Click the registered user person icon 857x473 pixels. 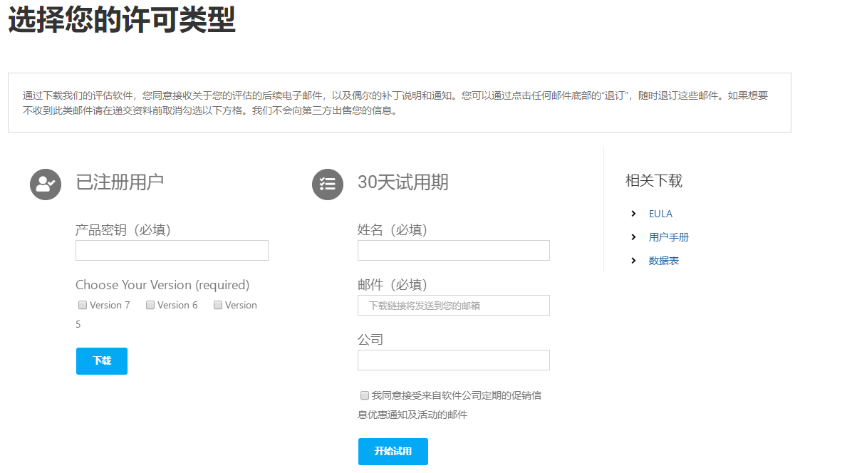[46, 184]
